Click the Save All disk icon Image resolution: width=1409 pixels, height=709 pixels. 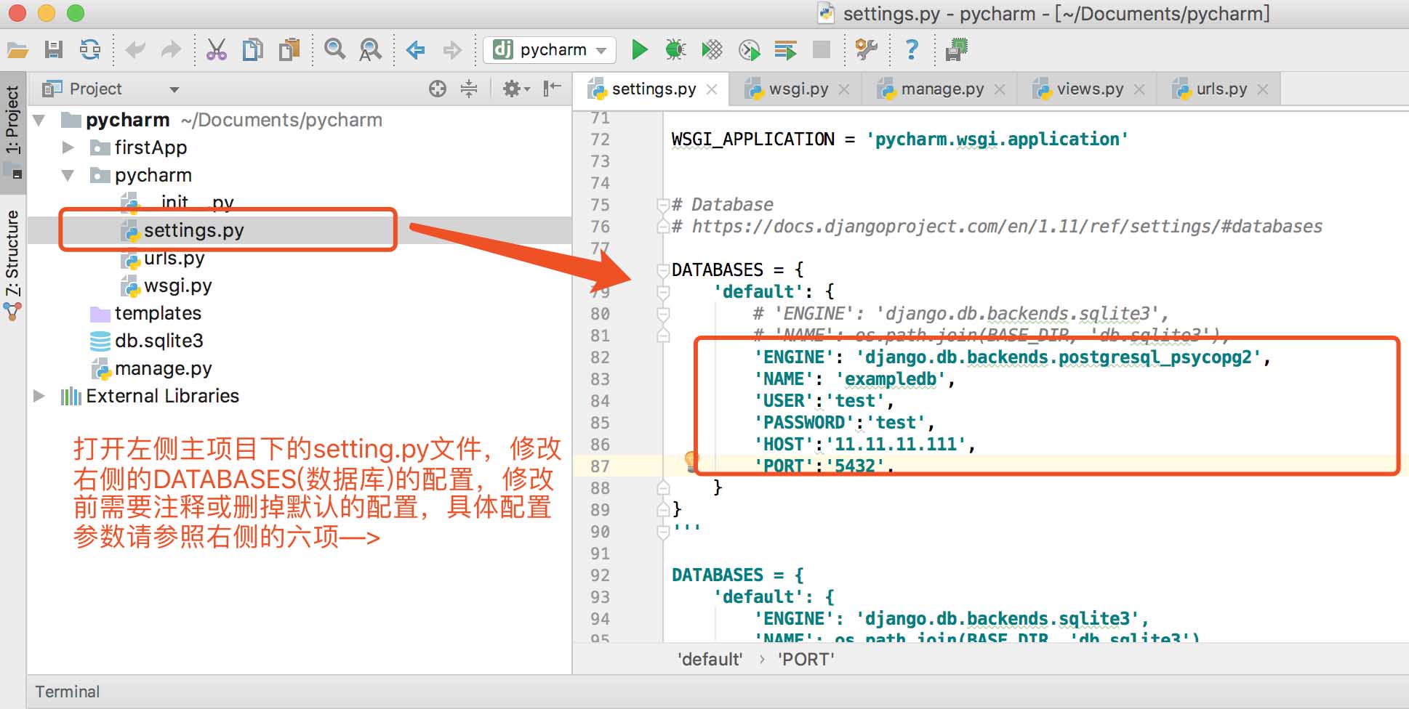click(x=53, y=49)
